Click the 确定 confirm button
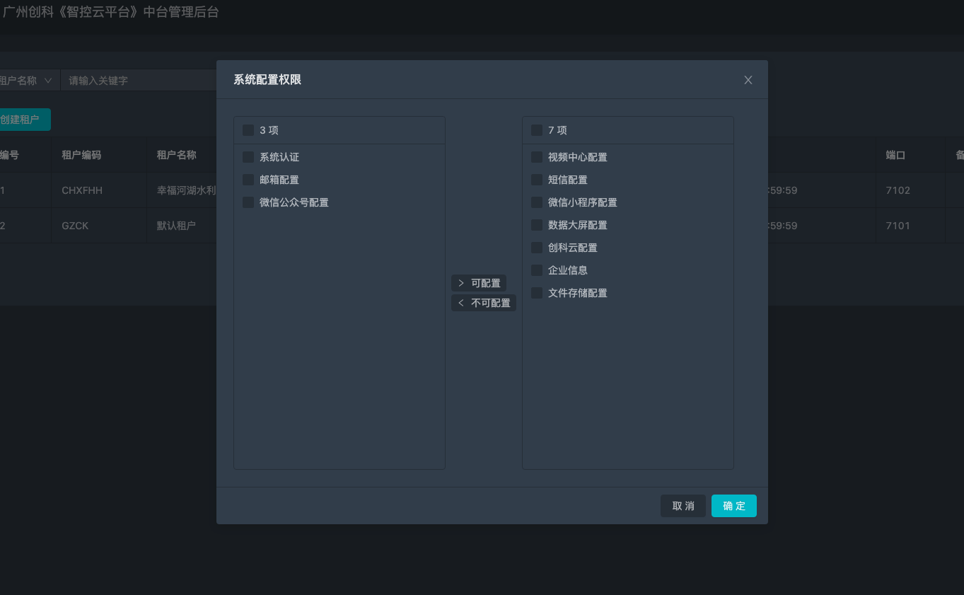Image resolution: width=964 pixels, height=595 pixels. [733, 506]
